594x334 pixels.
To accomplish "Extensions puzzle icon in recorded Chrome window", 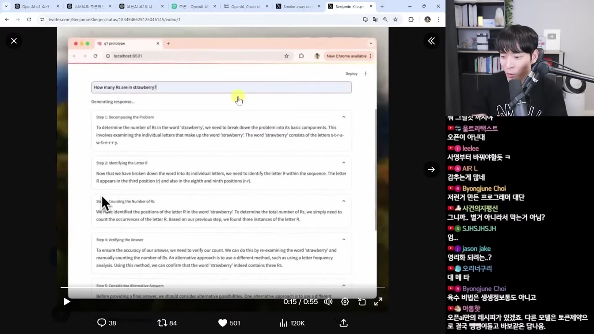I will [301, 56].
